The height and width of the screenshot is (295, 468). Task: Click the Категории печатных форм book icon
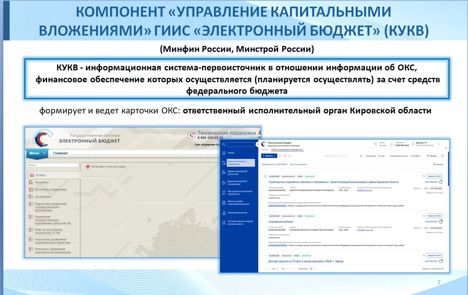pos(88,167)
